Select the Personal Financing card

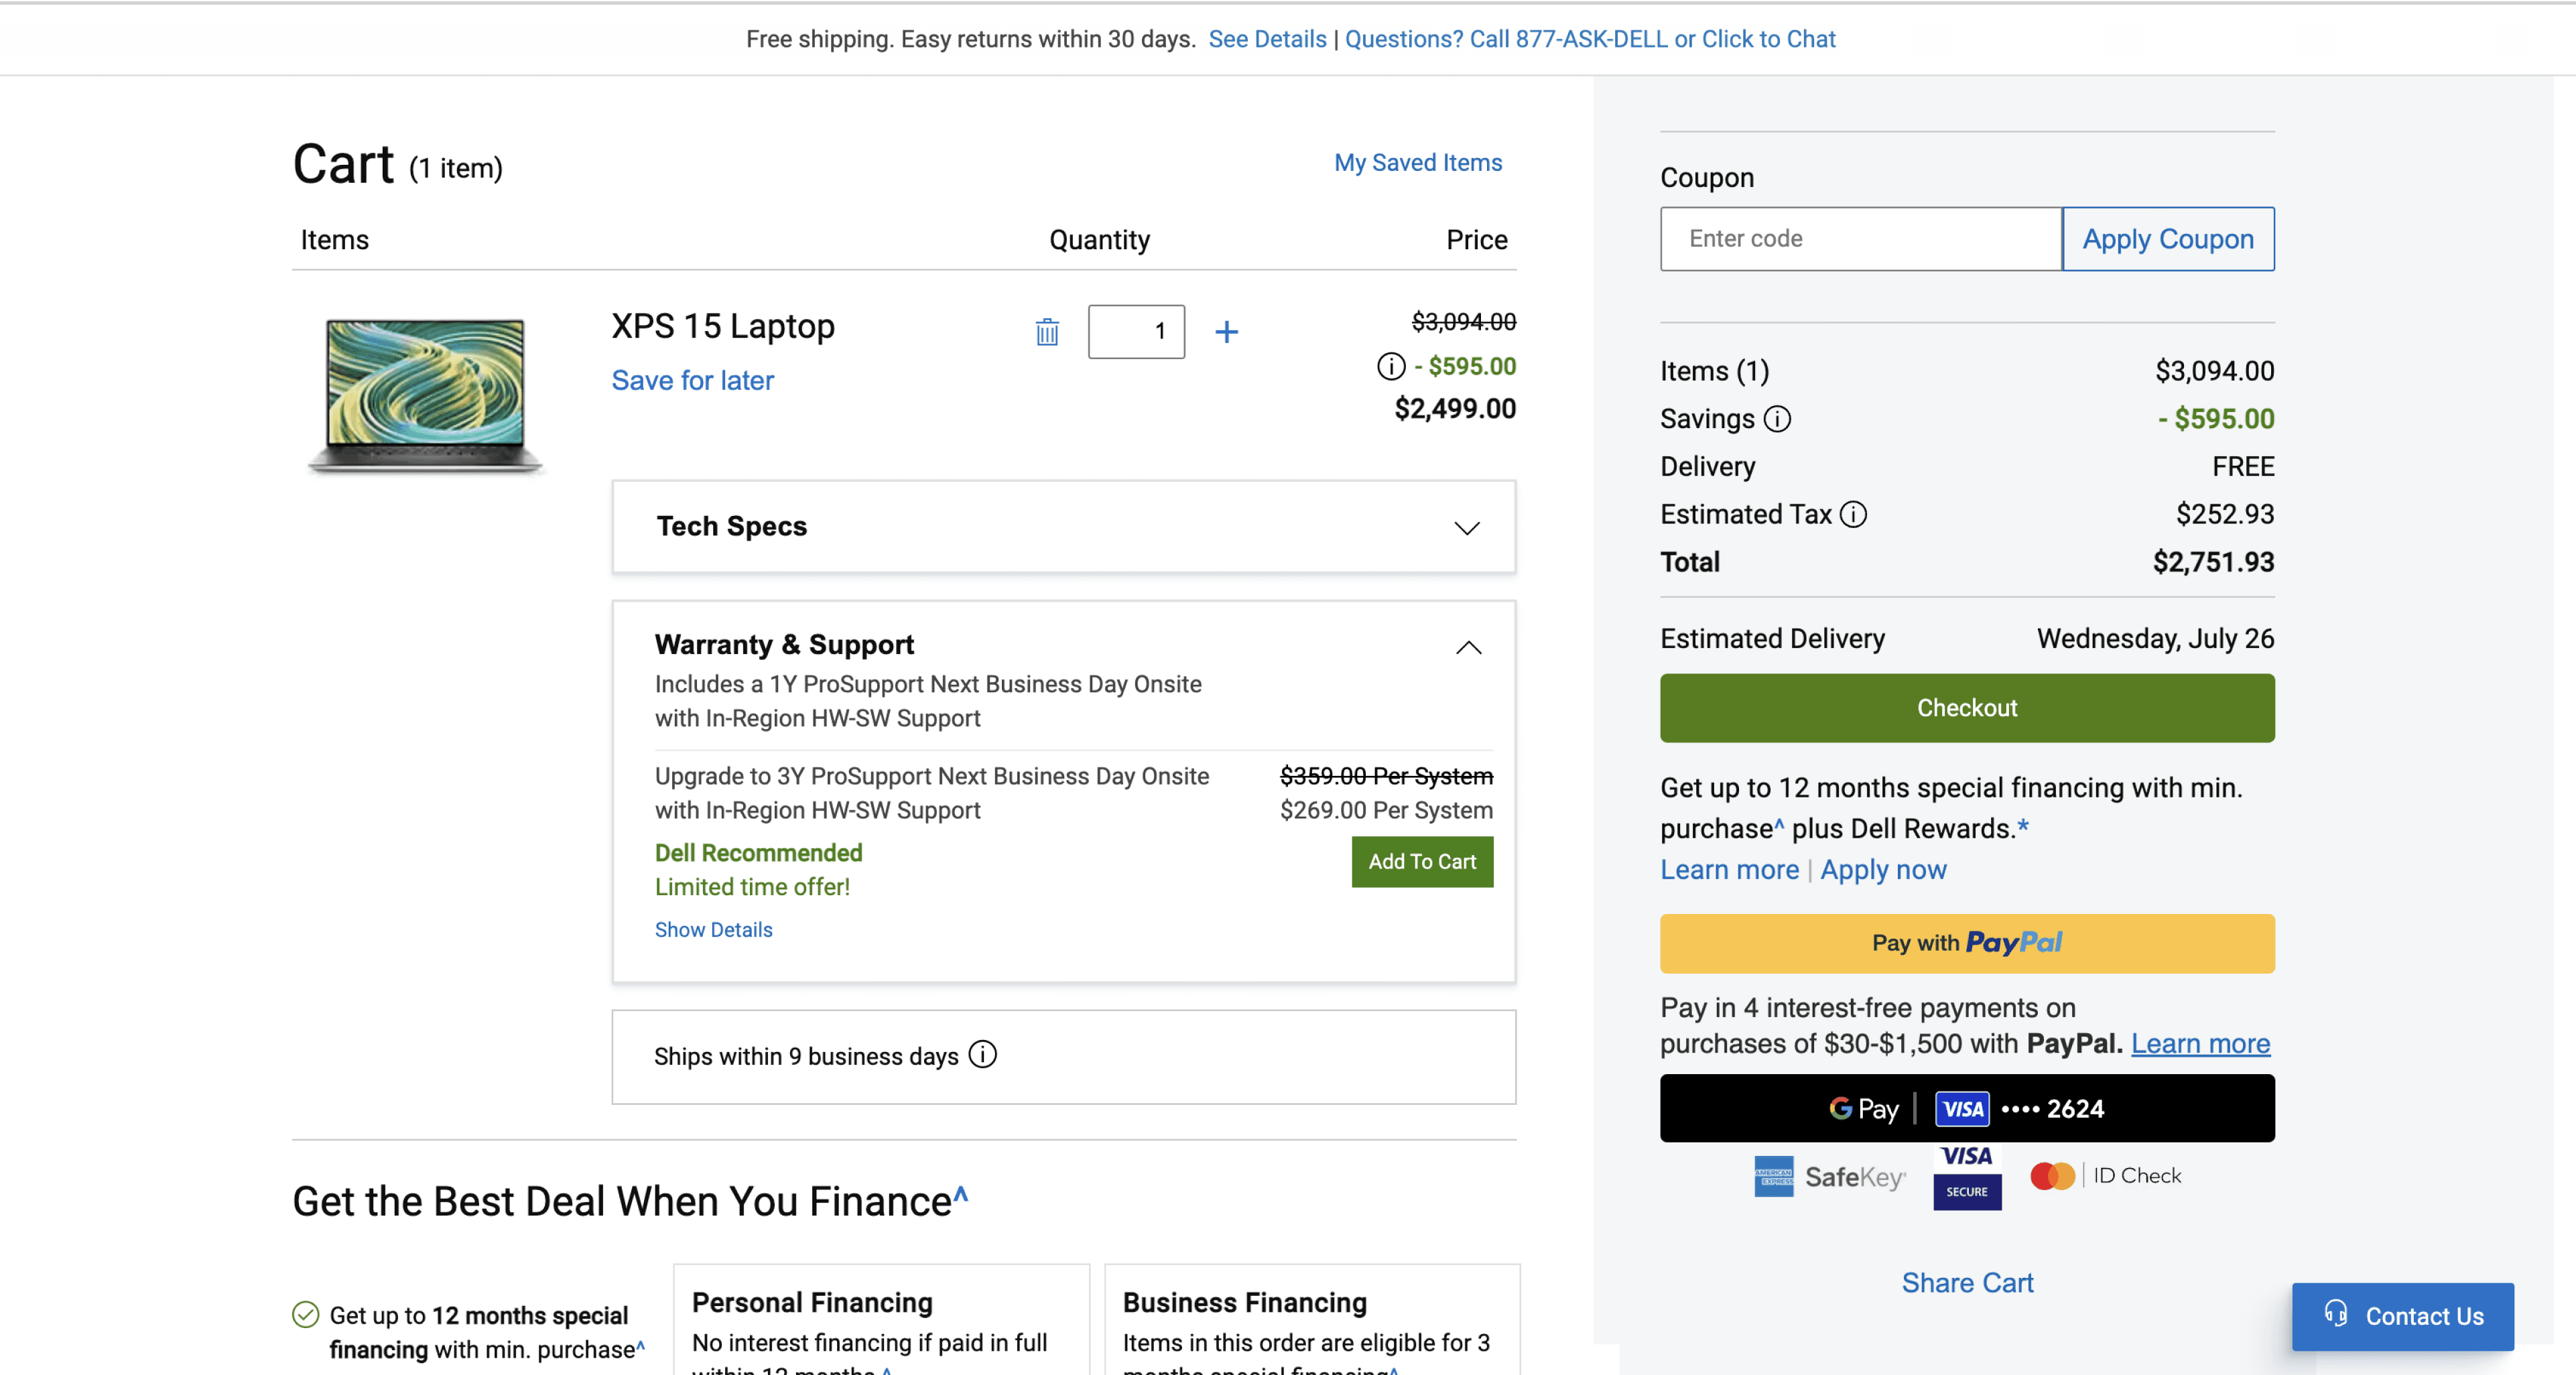(881, 1320)
